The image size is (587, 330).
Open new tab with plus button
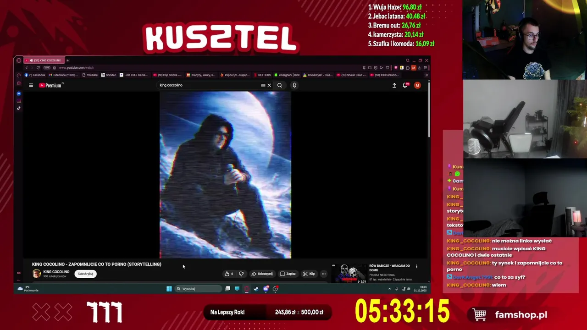(67, 60)
